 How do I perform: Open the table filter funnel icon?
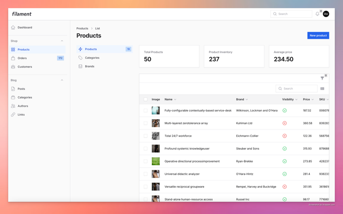point(322,78)
